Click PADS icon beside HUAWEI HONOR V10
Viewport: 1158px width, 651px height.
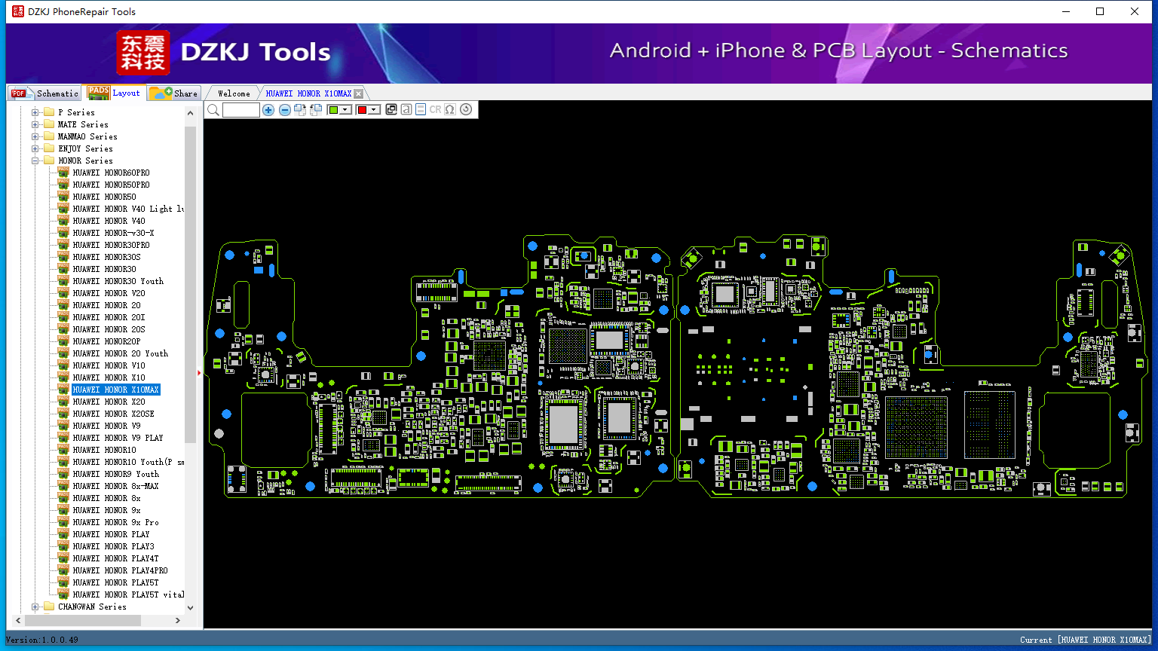63,365
